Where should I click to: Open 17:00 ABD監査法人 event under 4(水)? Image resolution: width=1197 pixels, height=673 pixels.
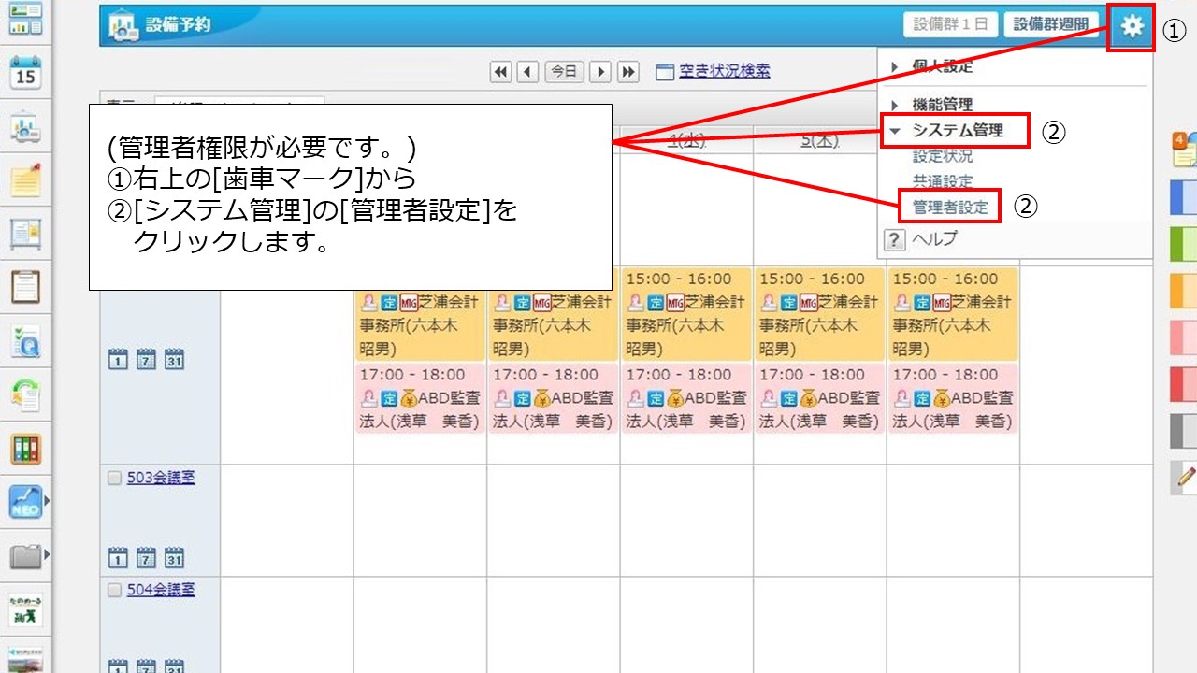tap(686, 398)
